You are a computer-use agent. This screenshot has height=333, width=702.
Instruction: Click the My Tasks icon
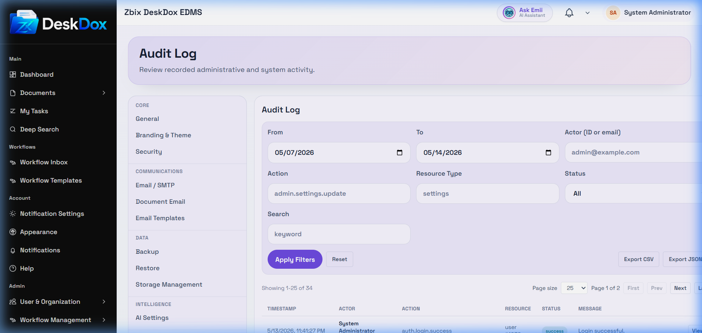[x=13, y=111]
